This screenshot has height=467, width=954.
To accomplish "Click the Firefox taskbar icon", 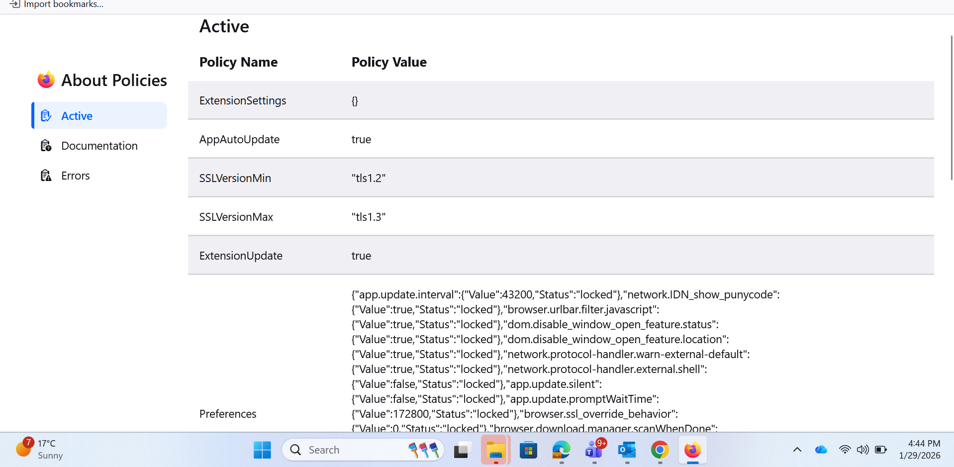I will click(693, 450).
